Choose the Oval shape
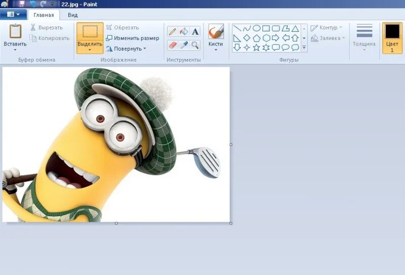This screenshot has width=405, height=275. (256, 28)
